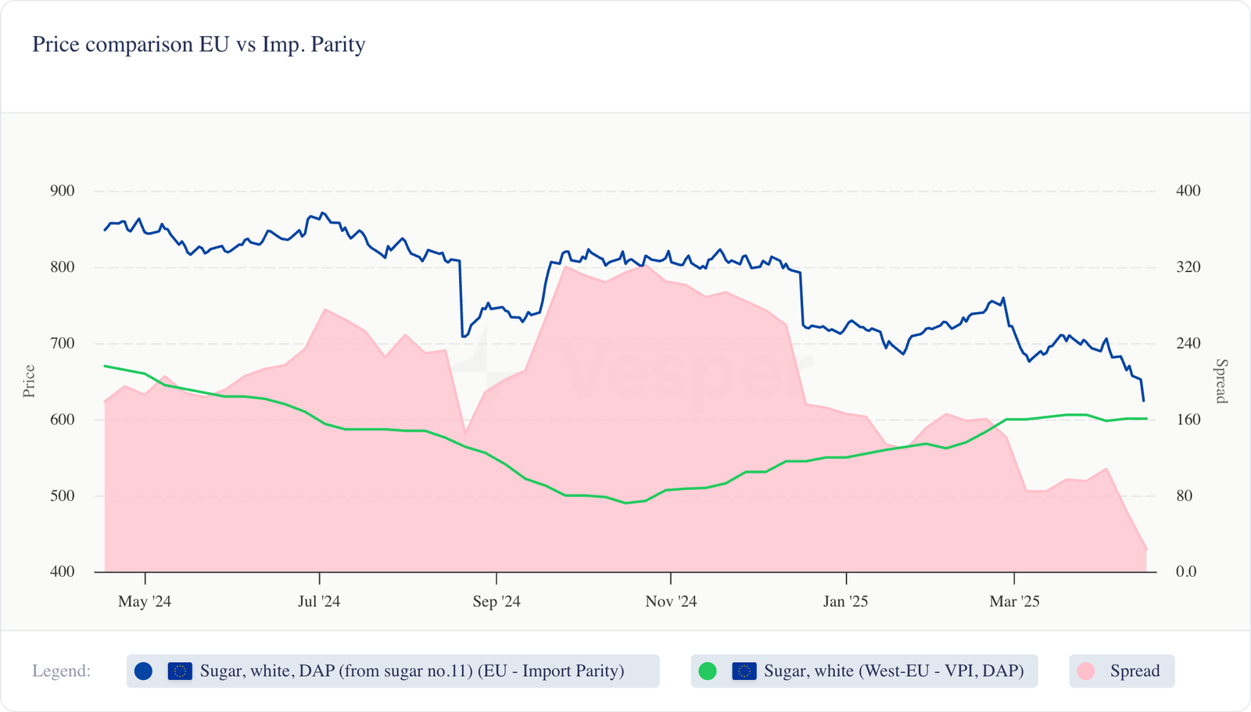1251x712 pixels.
Task: Click the Jul '24 x-axis label
Action: (319, 602)
